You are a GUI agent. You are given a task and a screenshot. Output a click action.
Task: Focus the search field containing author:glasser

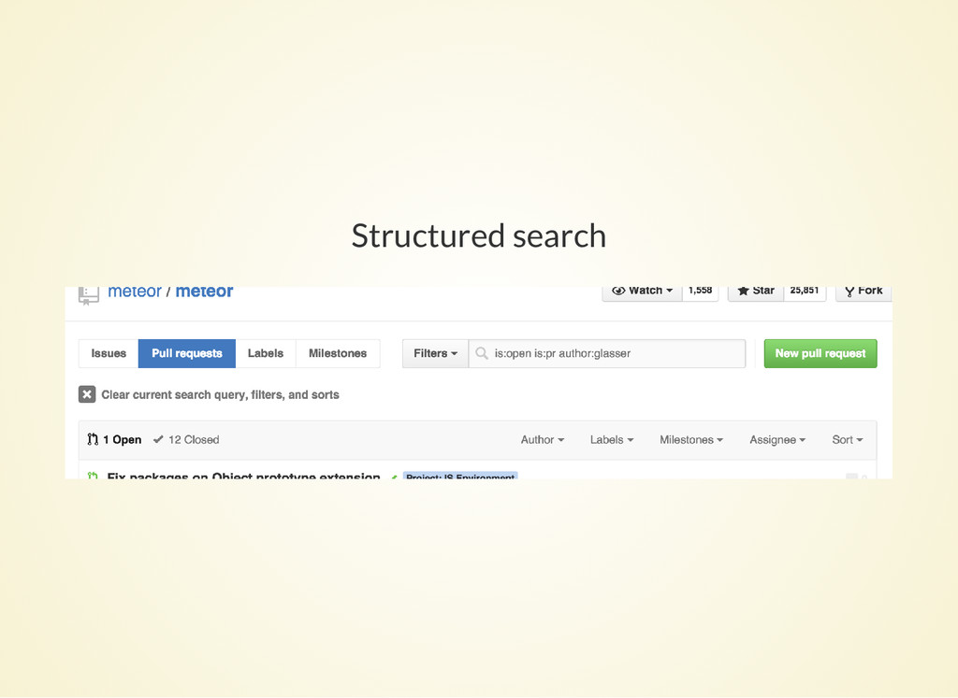(x=607, y=353)
